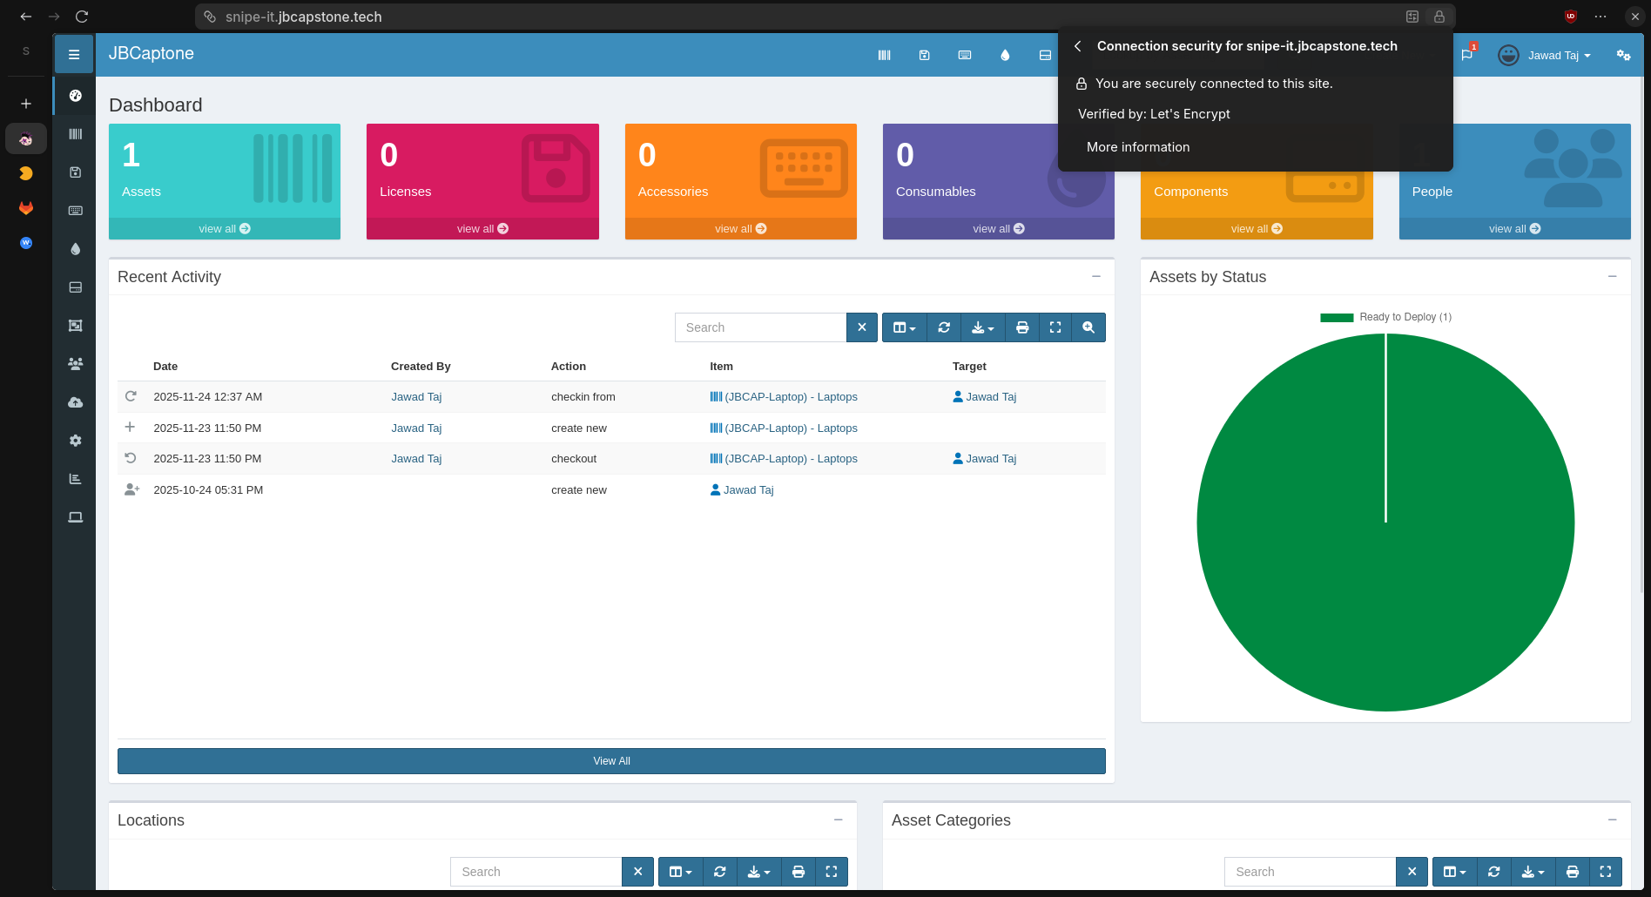1651x897 pixels.
Task: Select the Consumables droplet icon in sidebar
Action: click(75, 249)
